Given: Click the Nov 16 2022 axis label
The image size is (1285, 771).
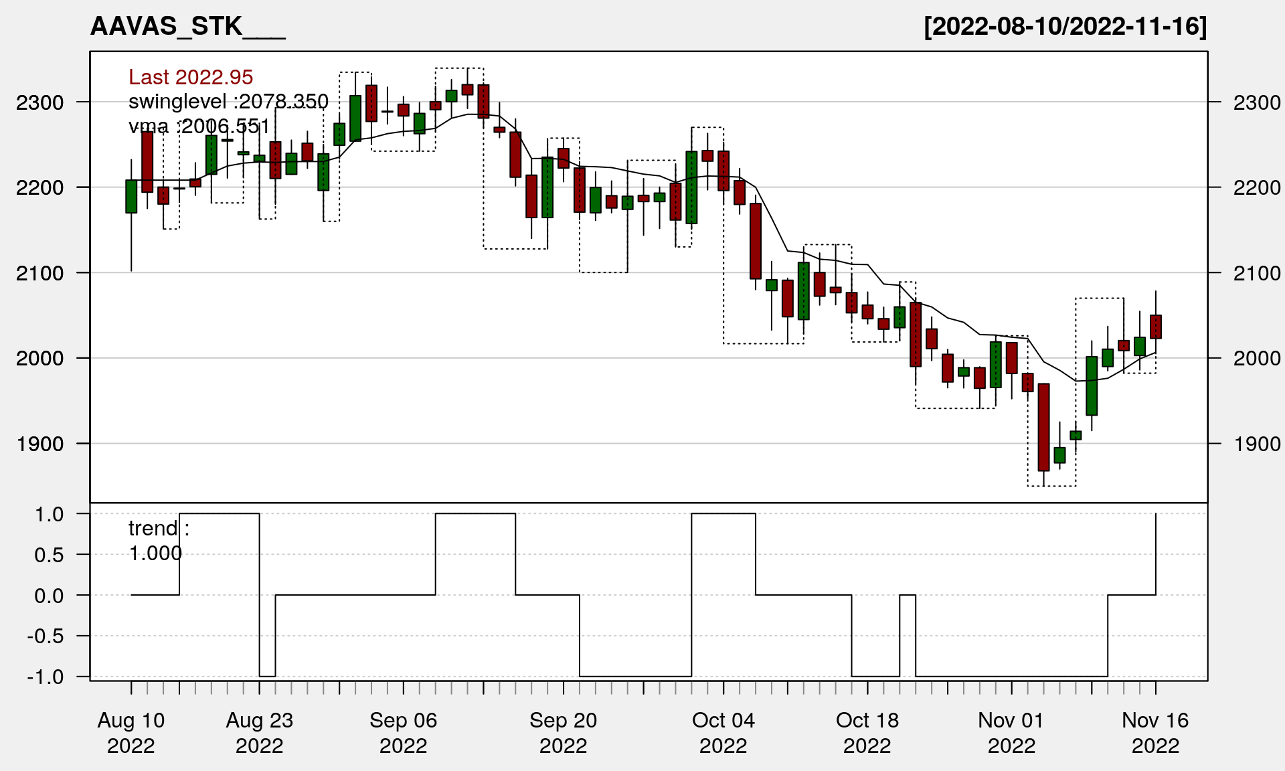Looking at the screenshot, I should [1155, 733].
